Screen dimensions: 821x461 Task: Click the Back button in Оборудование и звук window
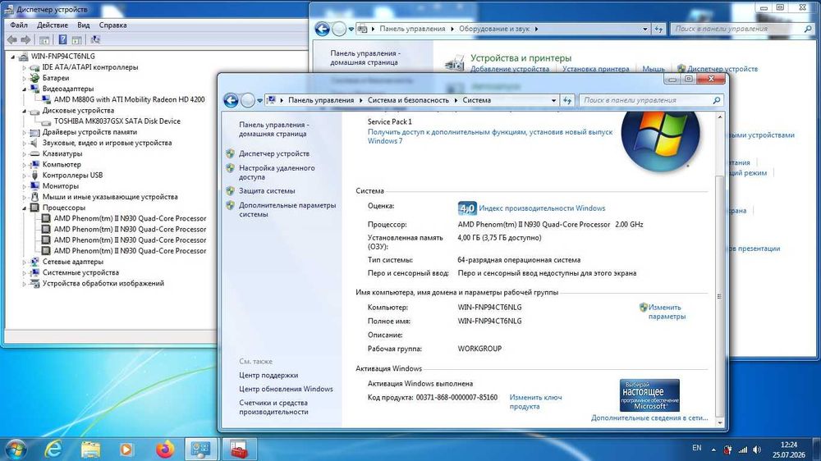322,29
